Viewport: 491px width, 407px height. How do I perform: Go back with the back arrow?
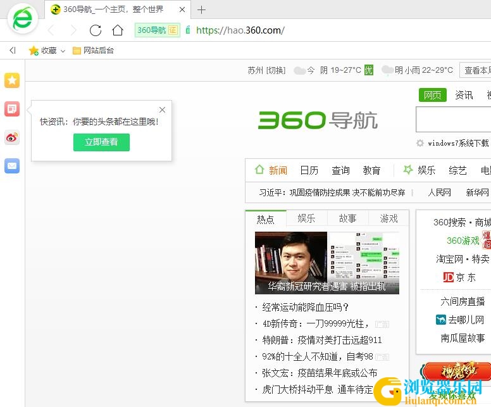(x=51, y=30)
